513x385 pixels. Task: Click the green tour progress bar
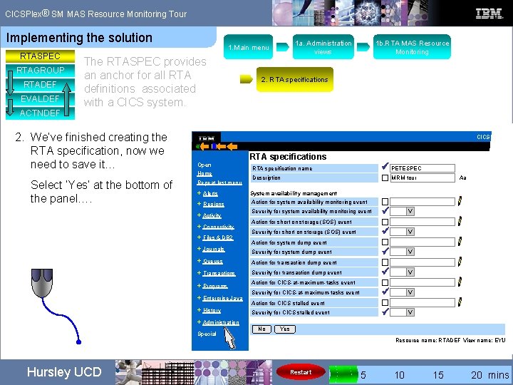pyautogui.click(x=343, y=374)
